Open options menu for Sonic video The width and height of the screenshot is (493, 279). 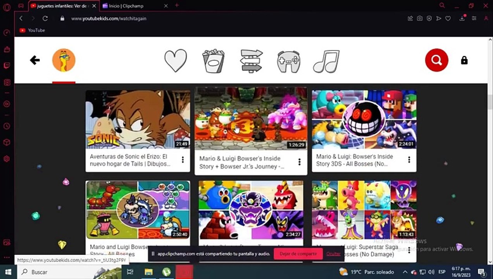(x=183, y=160)
